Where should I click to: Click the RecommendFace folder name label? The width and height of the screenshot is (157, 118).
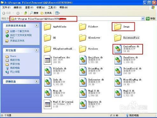pyautogui.click(x=131, y=38)
